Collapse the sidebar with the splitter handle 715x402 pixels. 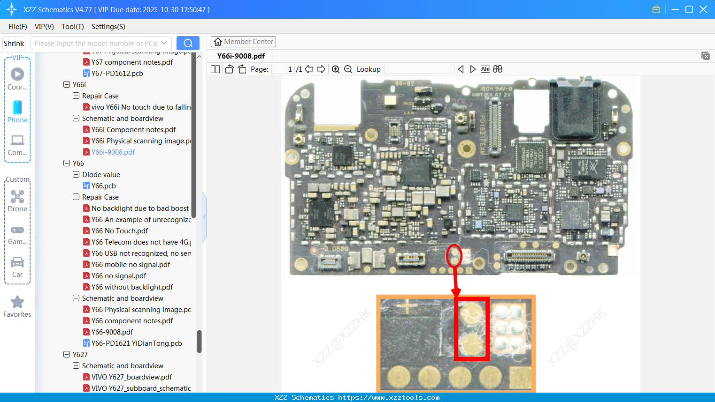pyautogui.click(x=204, y=217)
